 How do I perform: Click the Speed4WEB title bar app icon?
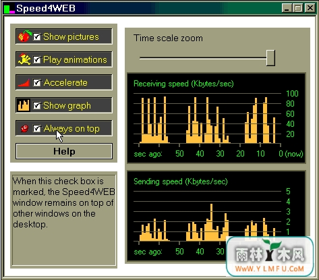[x=9, y=9]
